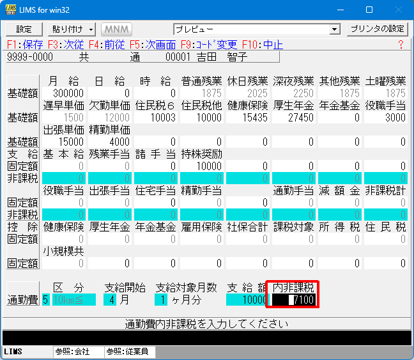Click 参照:従業員 in the status bar
Screen dimensions: 414x360
click(126, 352)
